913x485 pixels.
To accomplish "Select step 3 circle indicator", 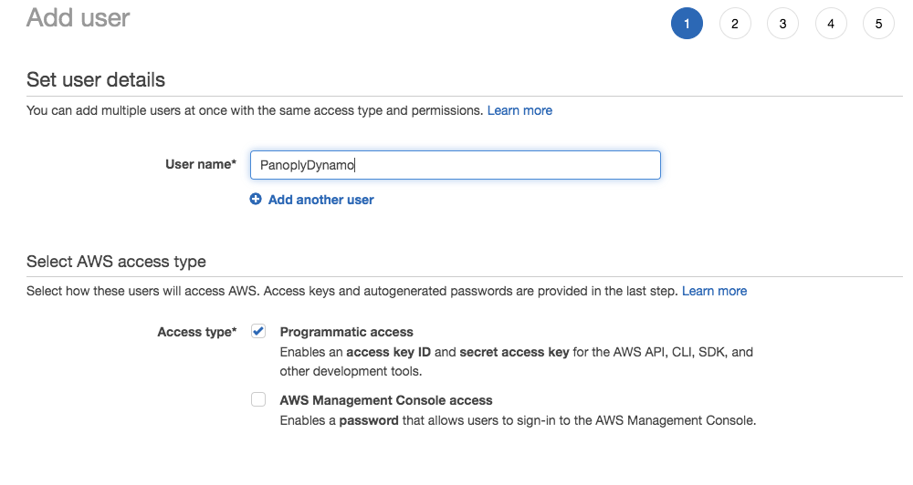I will [782, 24].
